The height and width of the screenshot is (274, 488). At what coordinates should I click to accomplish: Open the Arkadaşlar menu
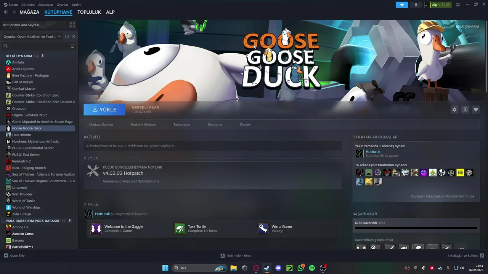pyautogui.click(x=46, y=5)
